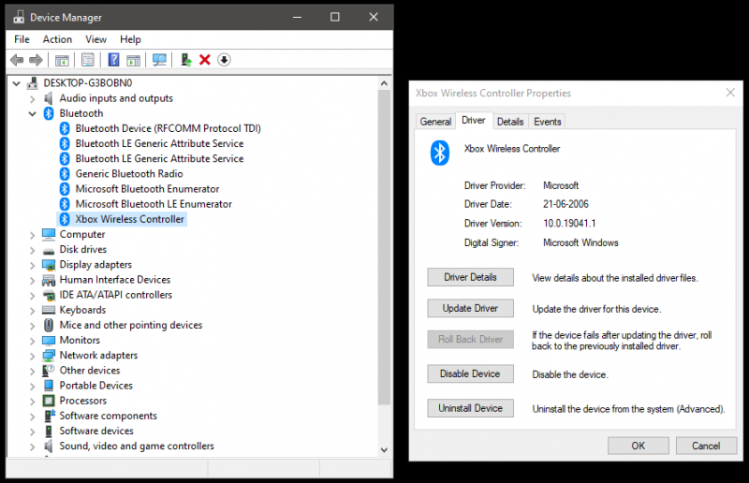Click the action pane icon right of Help icon
Image resolution: width=749 pixels, height=483 pixels.
133,60
